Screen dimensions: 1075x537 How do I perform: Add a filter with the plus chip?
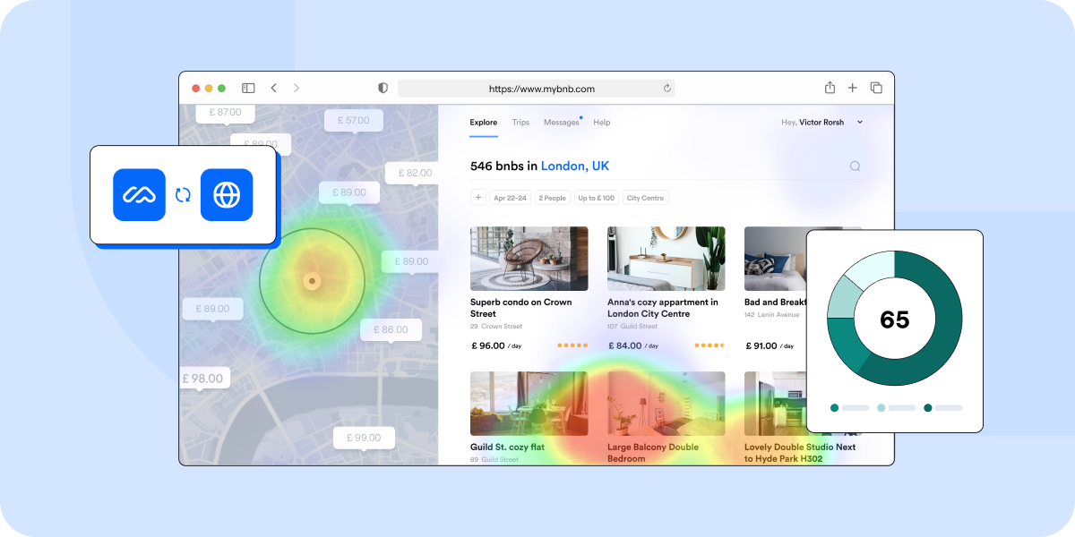coord(478,198)
